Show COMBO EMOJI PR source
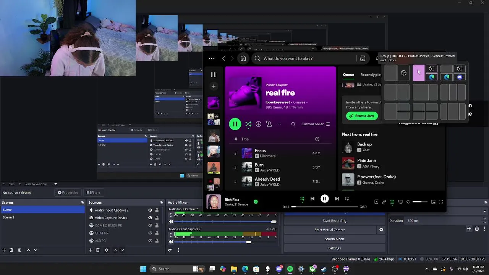Screen dimensions: 489x275 [x=150, y=225]
